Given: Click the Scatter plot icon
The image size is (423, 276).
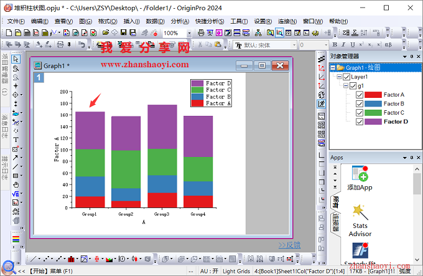Looking at the screenshot, I should click(x=46, y=259).
